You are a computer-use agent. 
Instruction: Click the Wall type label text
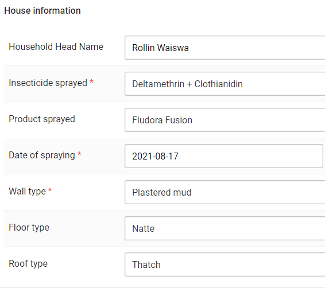[27, 192]
